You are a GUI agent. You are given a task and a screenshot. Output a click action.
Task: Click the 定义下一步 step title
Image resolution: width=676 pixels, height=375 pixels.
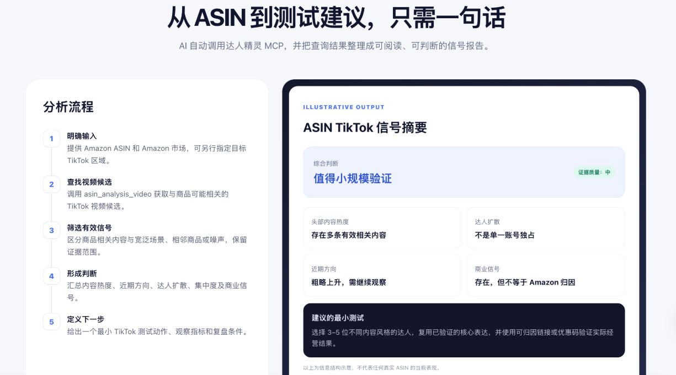86,319
